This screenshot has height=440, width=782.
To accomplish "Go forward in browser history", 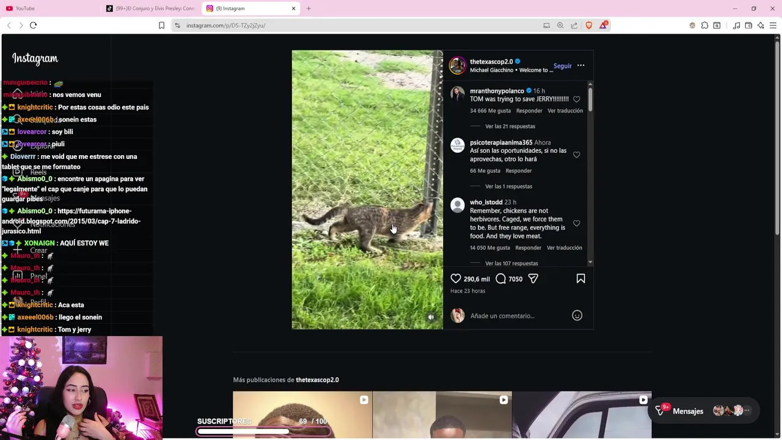I will [21, 25].
